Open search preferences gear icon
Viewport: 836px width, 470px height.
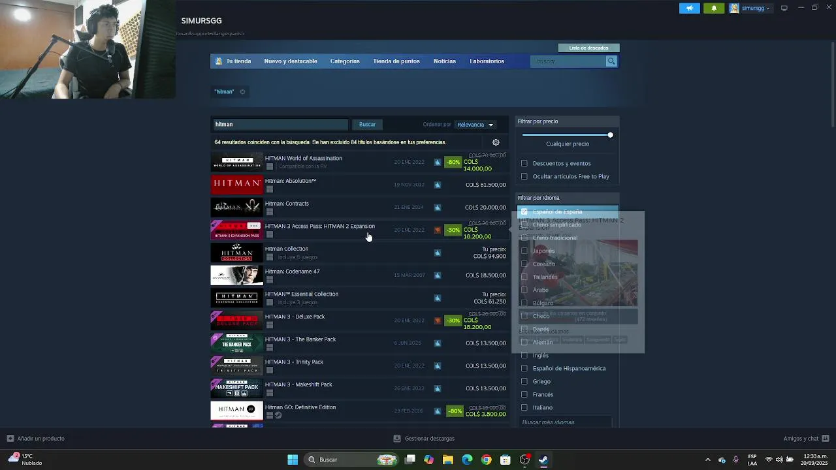point(496,142)
